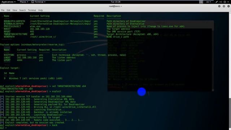Click the 'The listen port' description
Image resolution: width=231 pixels, height=130 pixels.
62,60
